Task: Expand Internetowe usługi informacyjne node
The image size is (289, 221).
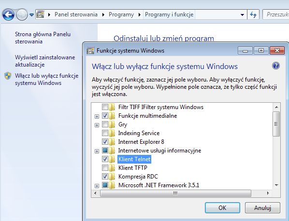Action: click(x=97, y=151)
